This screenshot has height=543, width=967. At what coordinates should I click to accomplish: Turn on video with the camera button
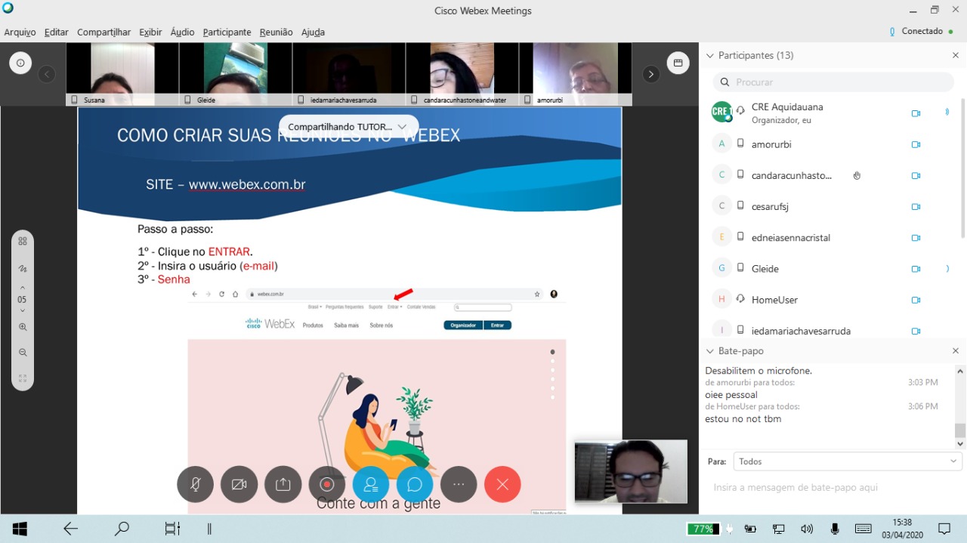pyautogui.click(x=239, y=485)
